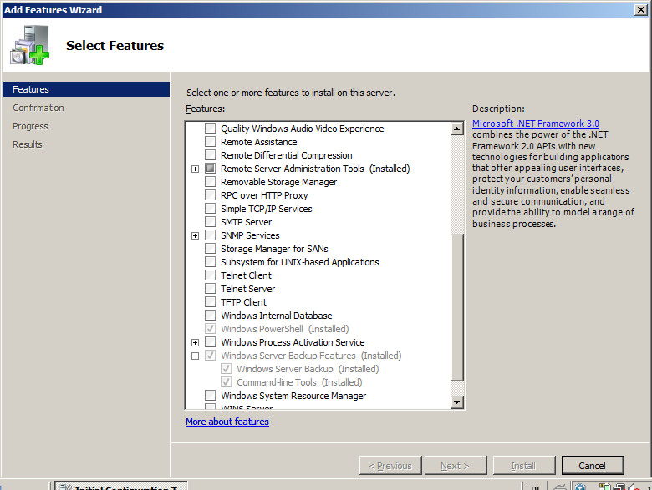This screenshot has width=652, height=490.
Task: Click the Previous button
Action: (390, 466)
